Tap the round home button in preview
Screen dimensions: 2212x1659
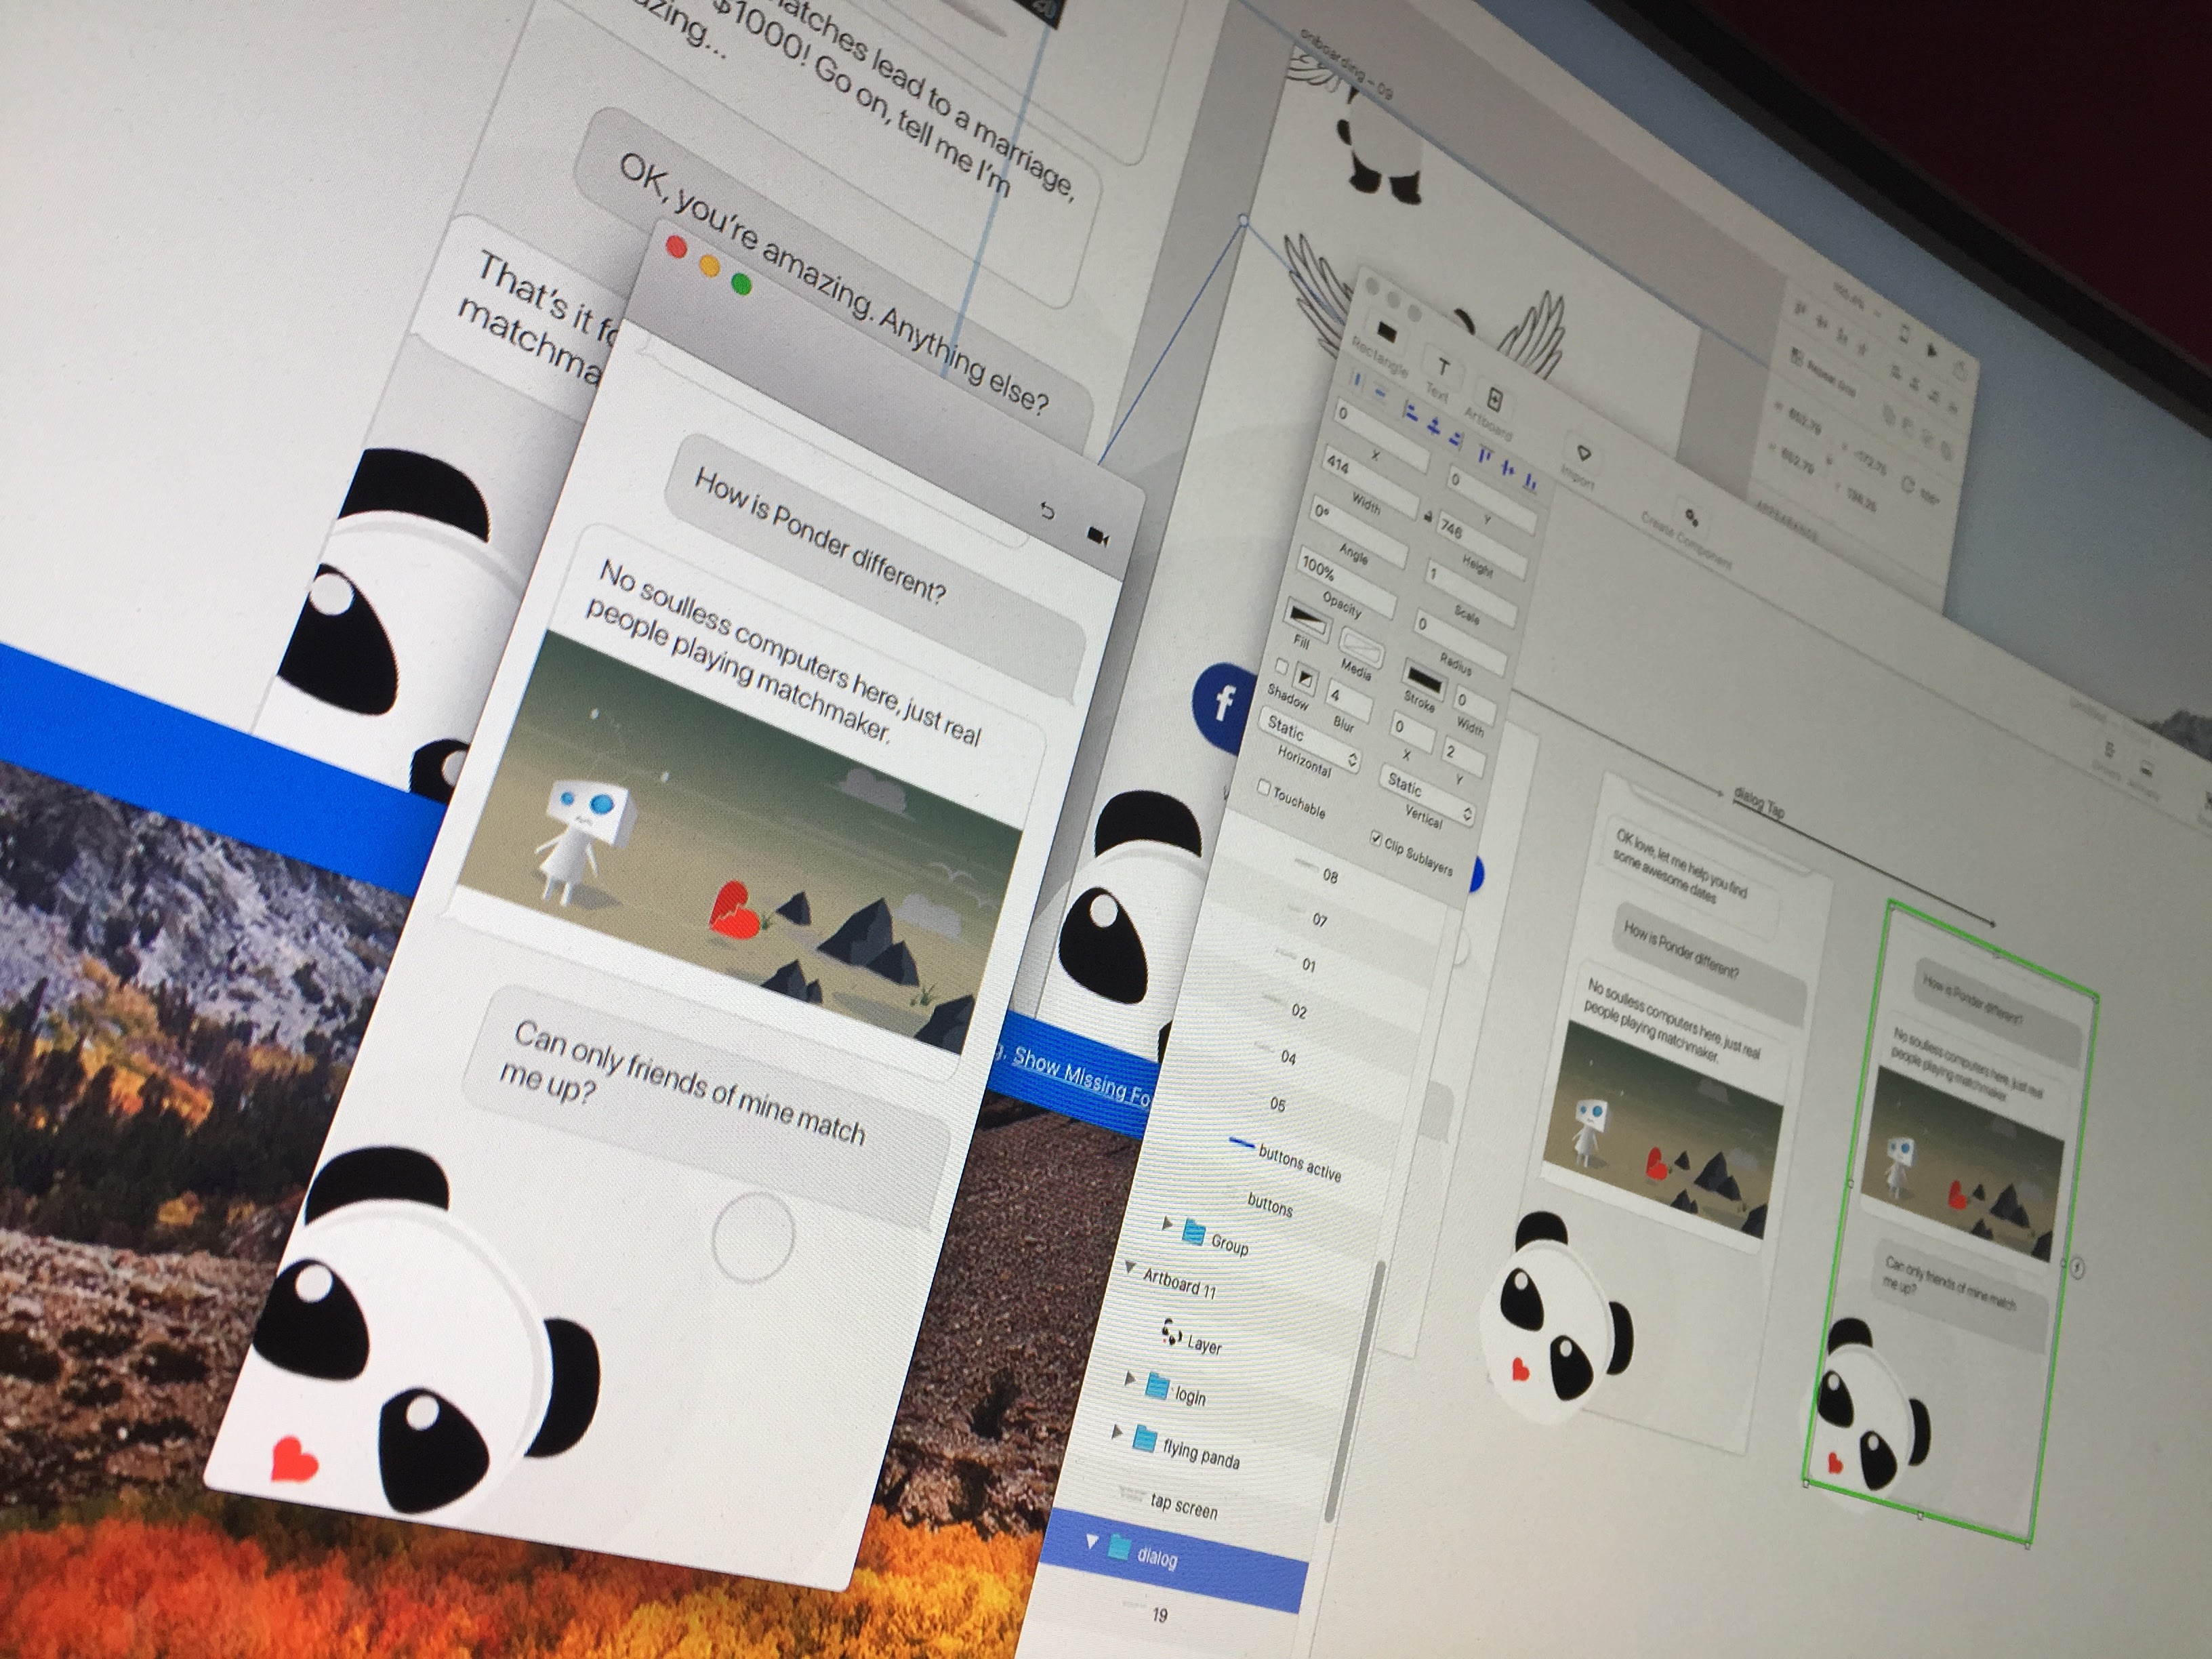pyautogui.click(x=753, y=1237)
